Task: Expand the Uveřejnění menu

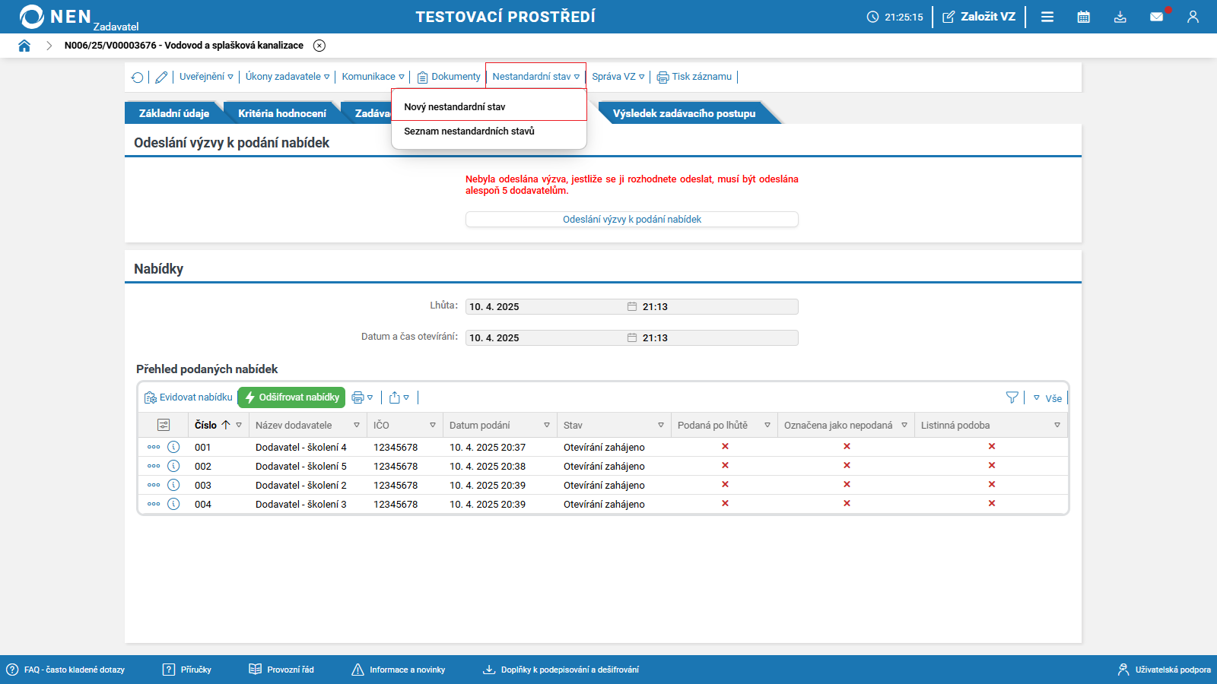Action: (206, 77)
